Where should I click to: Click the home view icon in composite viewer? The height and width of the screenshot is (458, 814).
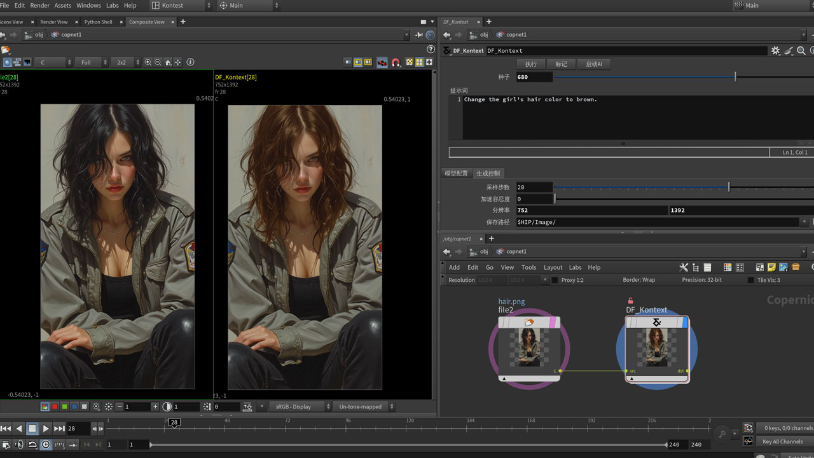[x=168, y=62]
